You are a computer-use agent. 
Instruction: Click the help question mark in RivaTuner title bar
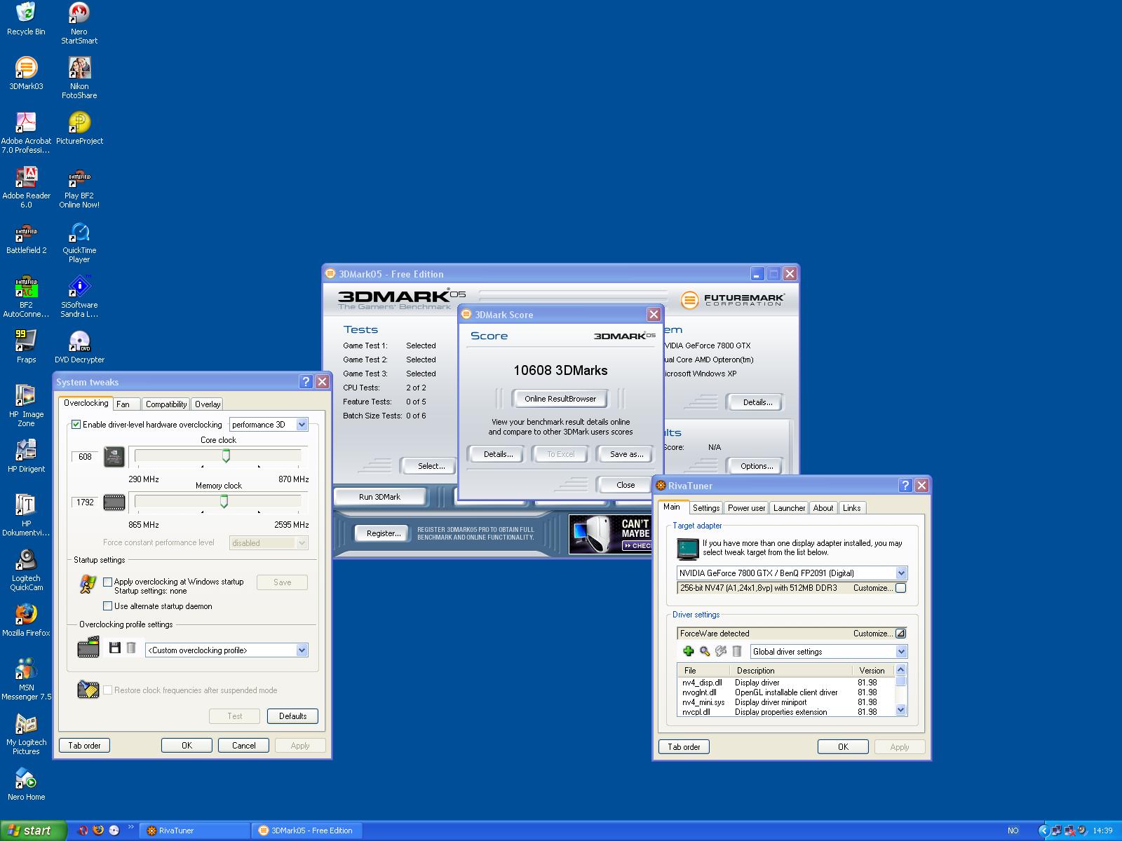tap(905, 485)
